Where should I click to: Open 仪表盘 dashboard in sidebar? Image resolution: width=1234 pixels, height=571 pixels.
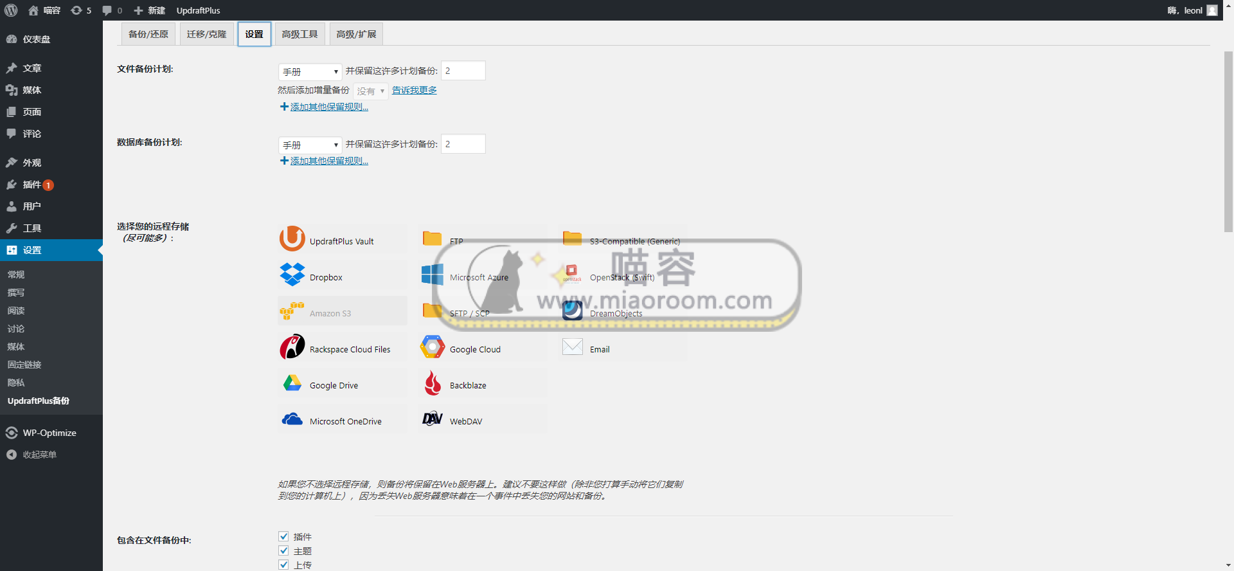[x=51, y=39]
